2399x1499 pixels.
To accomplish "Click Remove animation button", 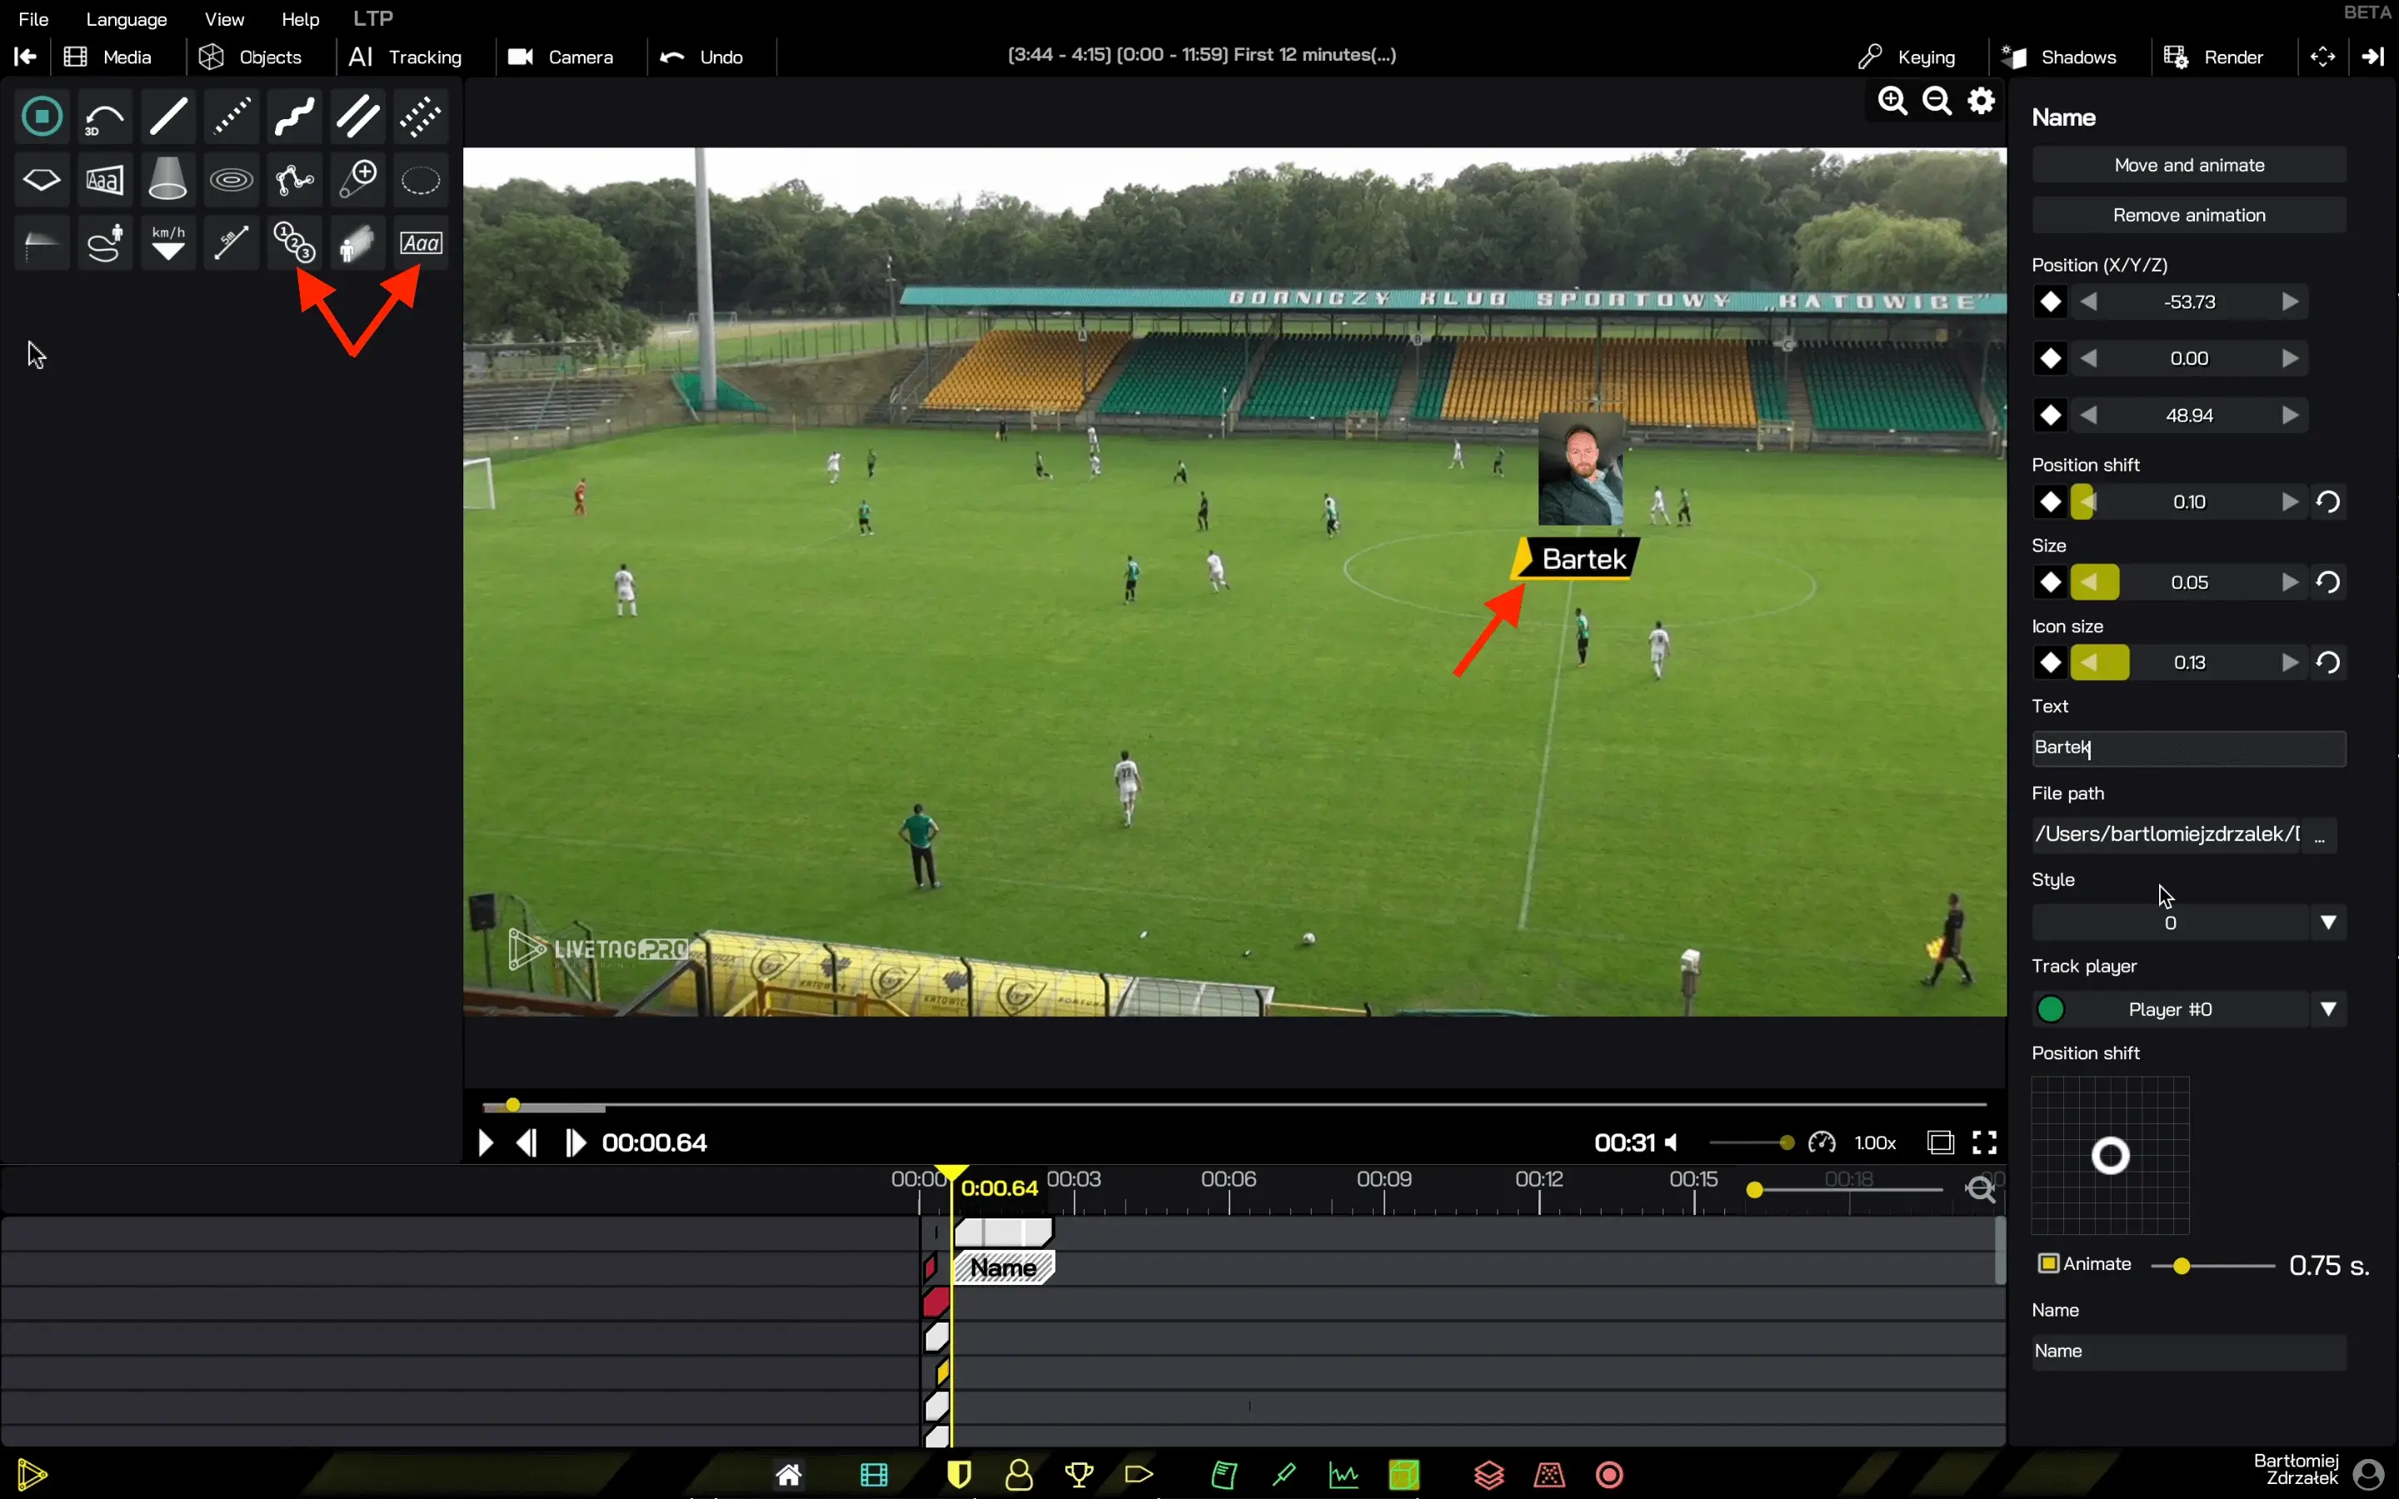I will [2188, 215].
